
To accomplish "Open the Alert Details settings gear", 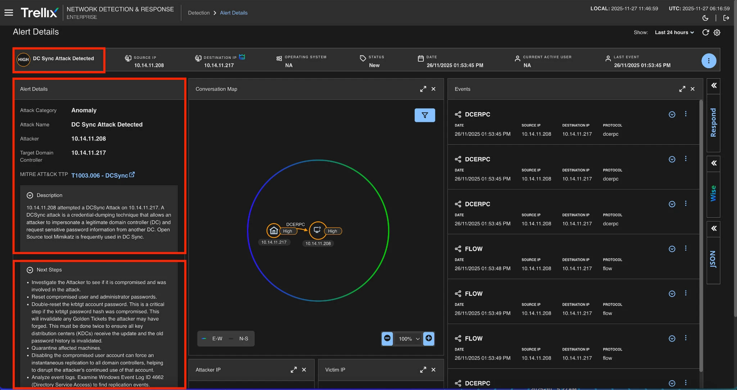I will click(717, 32).
